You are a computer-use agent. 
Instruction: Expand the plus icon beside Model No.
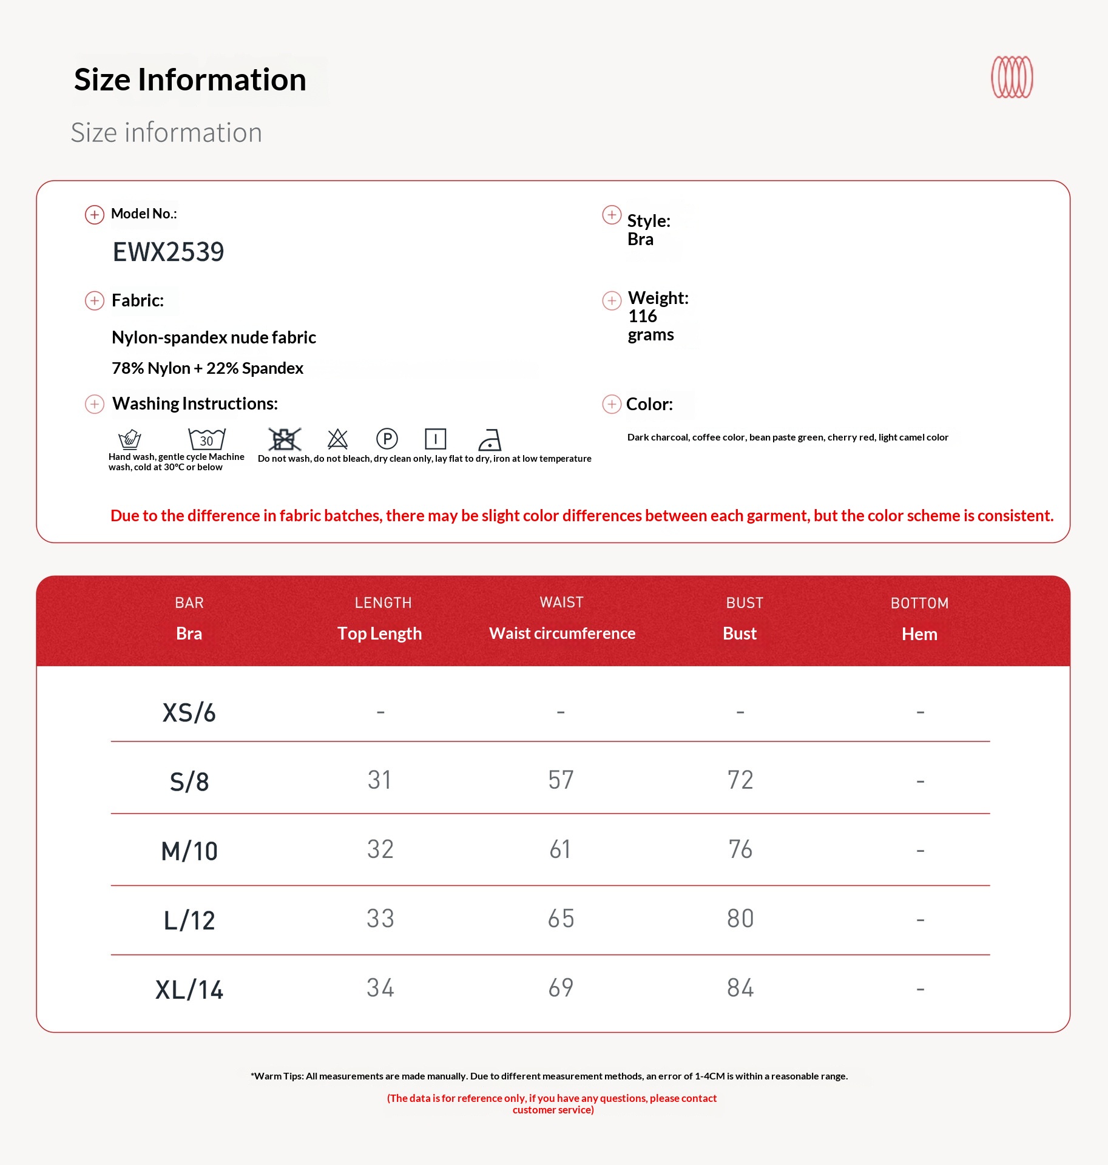95,215
